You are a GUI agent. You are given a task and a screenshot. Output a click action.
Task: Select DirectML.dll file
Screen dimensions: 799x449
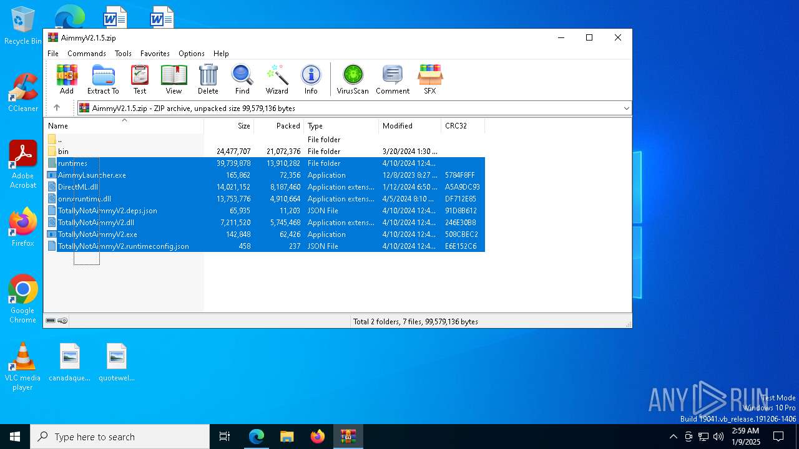[x=264, y=187]
